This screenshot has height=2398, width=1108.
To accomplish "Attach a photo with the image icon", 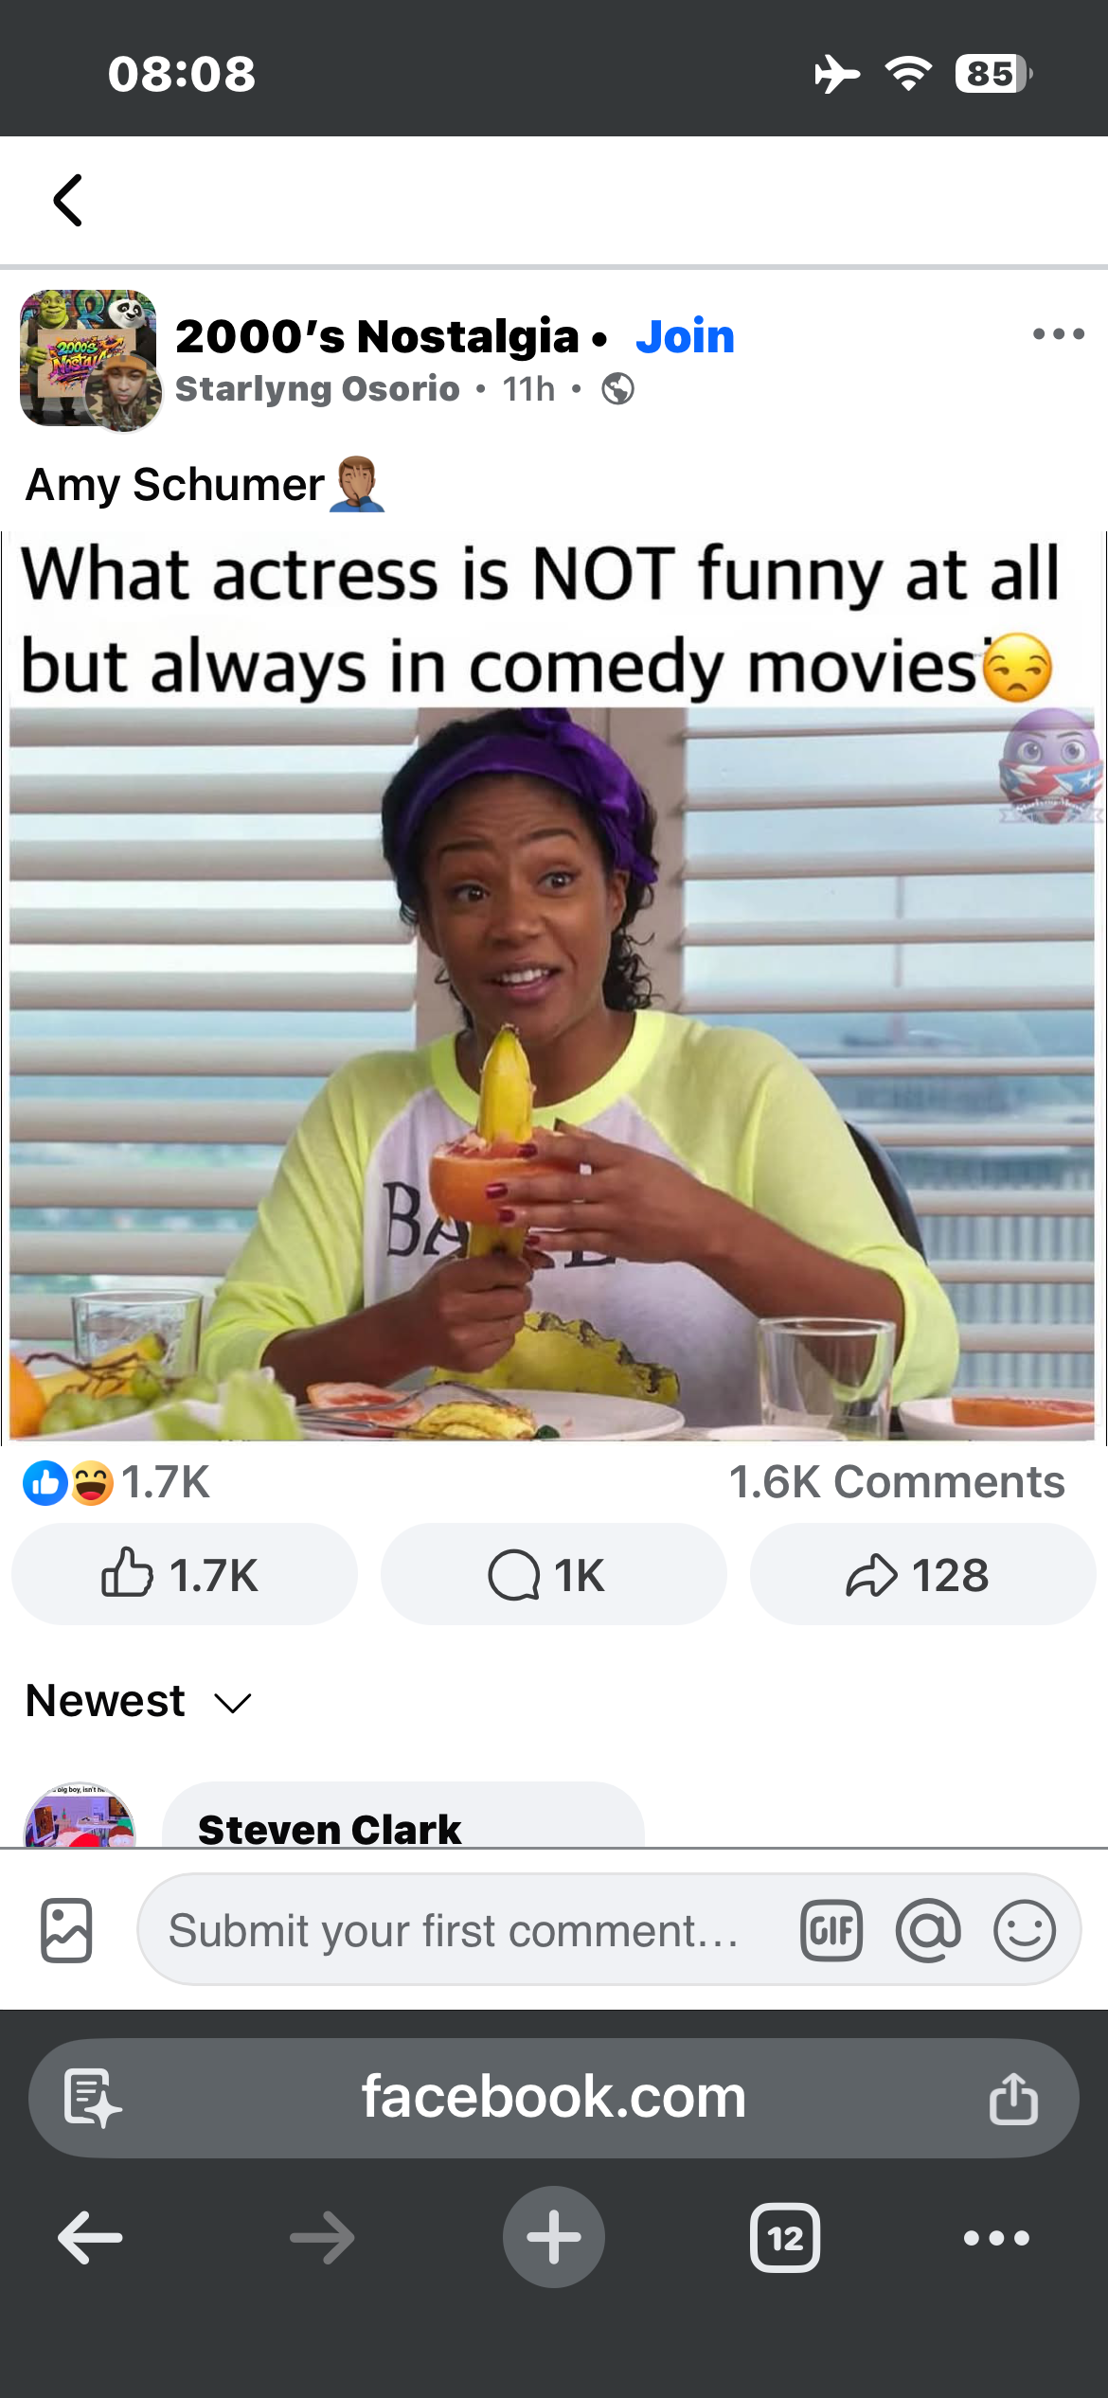I will 66,1930.
